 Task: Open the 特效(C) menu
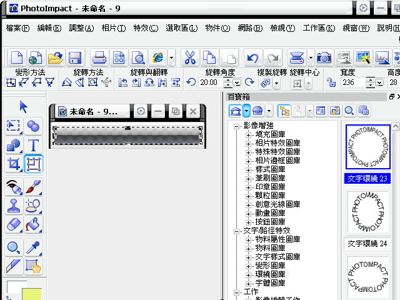(146, 27)
